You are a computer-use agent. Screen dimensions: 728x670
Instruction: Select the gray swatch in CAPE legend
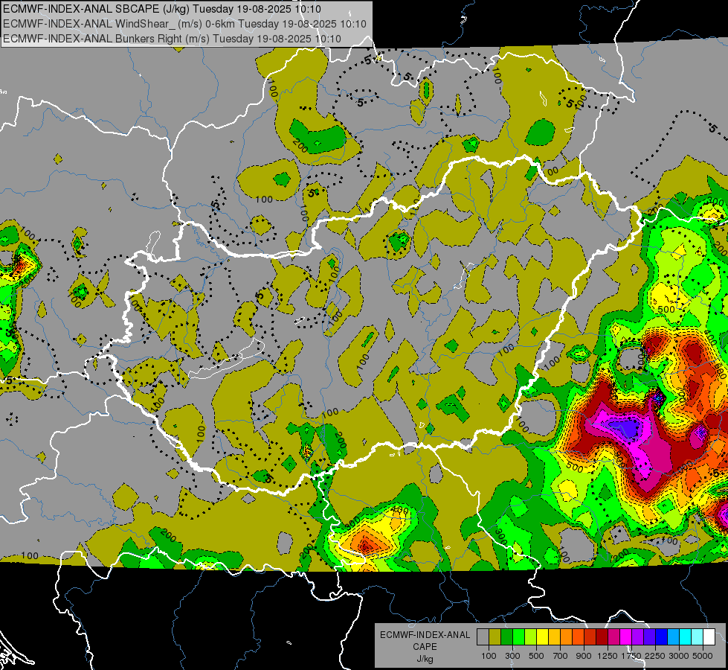point(483,637)
